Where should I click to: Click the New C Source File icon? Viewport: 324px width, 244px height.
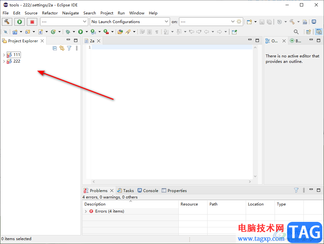point(41,32)
